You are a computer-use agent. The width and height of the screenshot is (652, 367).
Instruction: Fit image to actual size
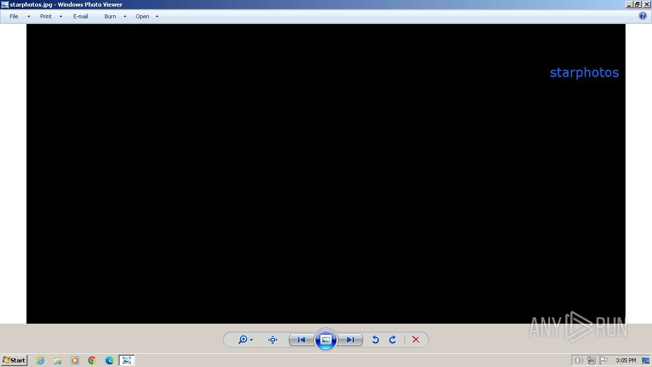coord(273,340)
